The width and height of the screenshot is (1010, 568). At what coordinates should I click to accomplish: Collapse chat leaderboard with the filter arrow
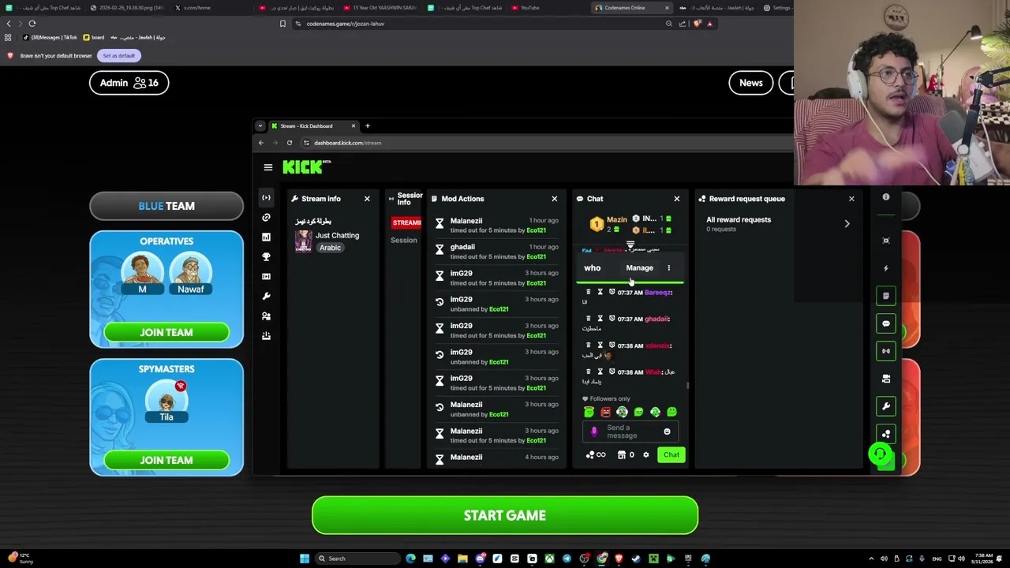click(630, 246)
